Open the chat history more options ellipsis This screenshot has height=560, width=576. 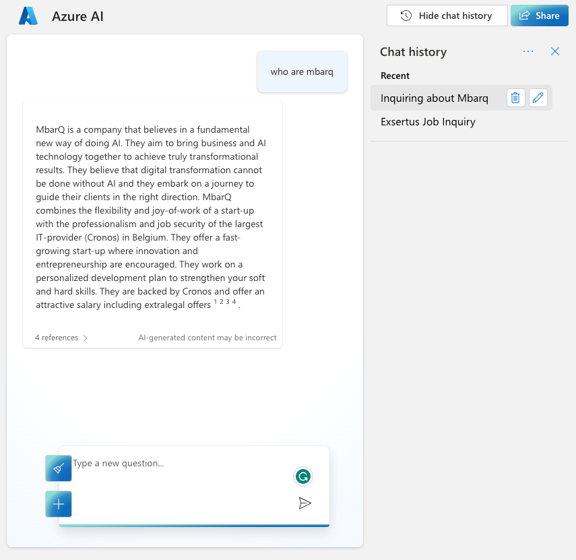click(528, 51)
